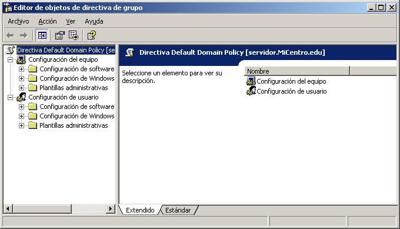Screen dimensions: 400x229
Task: Select Configuración de software label under equipo
Action: click(77, 69)
